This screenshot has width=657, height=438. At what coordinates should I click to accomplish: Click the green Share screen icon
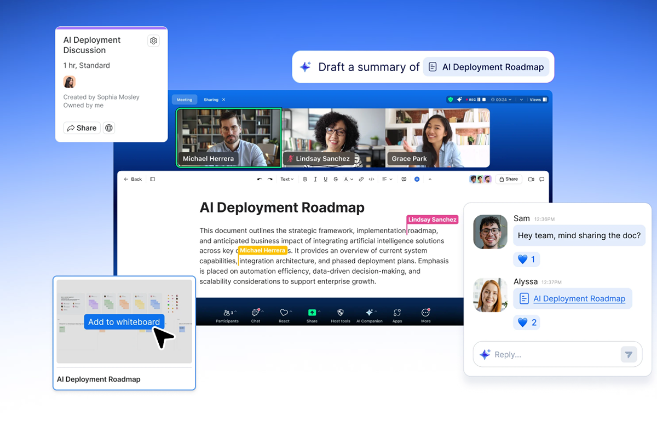click(x=312, y=313)
